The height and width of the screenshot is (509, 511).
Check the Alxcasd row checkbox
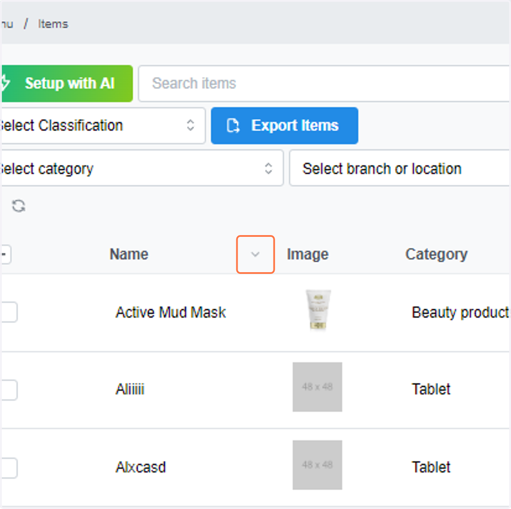(9, 468)
